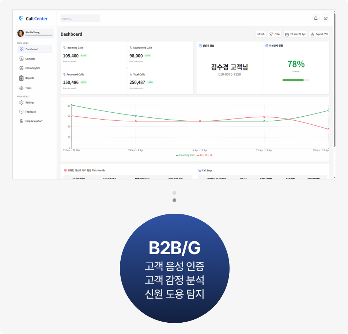Click the Answered Calls phone icon
Image resolution: width=348 pixels, height=334 pixels.
64,74
